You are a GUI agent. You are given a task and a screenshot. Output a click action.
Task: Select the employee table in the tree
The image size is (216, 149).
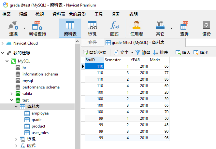(x=40, y=113)
